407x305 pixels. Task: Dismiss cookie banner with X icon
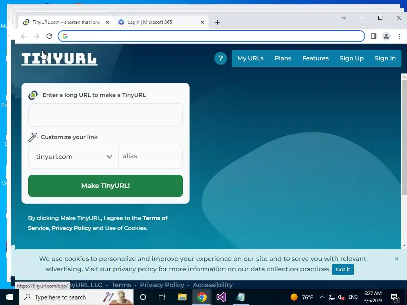396,259
